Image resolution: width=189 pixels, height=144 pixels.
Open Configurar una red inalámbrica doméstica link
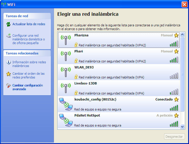click(29, 39)
